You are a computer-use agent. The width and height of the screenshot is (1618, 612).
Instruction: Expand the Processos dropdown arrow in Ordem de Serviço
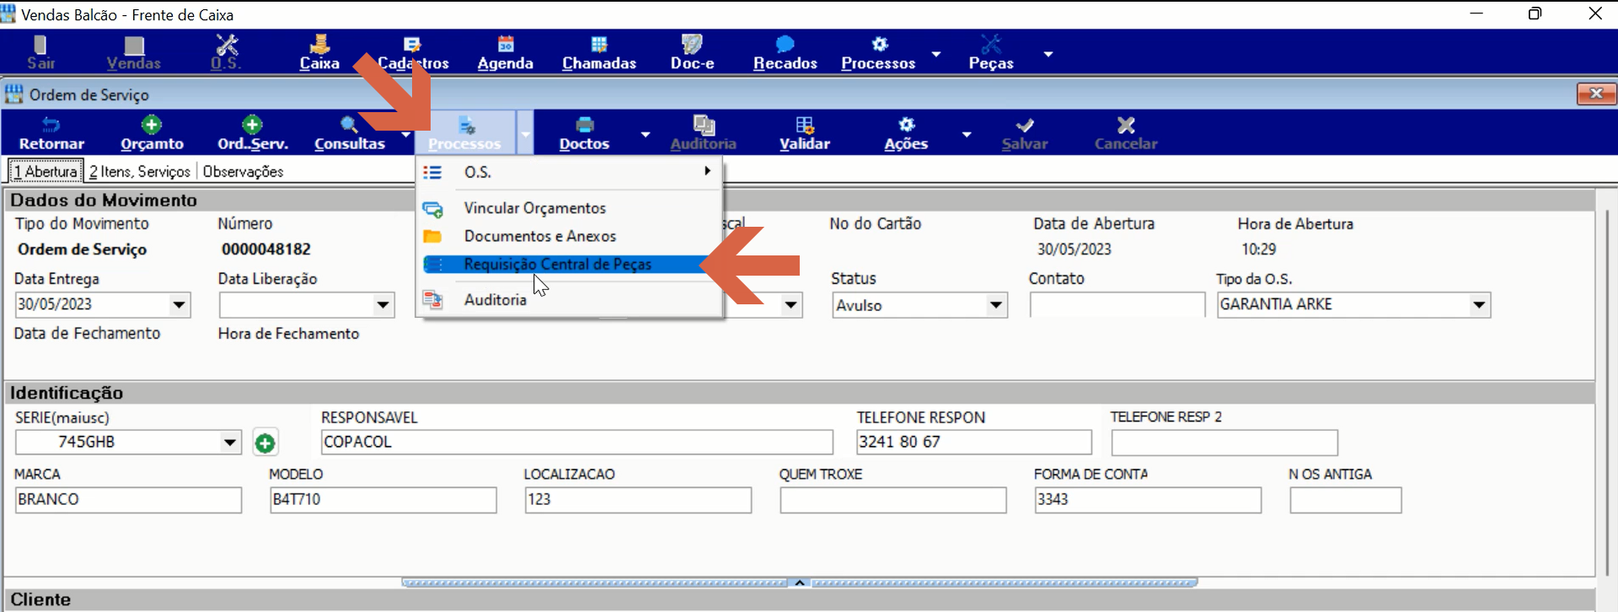coord(525,133)
